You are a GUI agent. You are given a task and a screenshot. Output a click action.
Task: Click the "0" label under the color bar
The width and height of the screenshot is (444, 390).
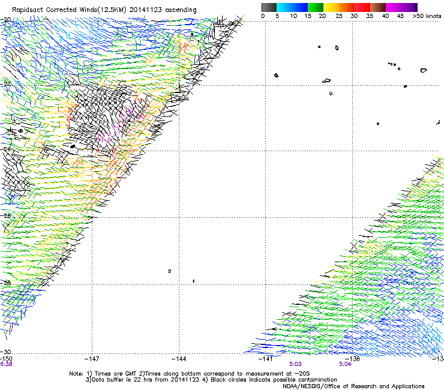[x=263, y=16]
